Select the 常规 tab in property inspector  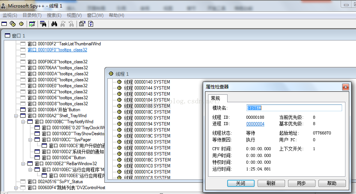[x=216, y=98]
